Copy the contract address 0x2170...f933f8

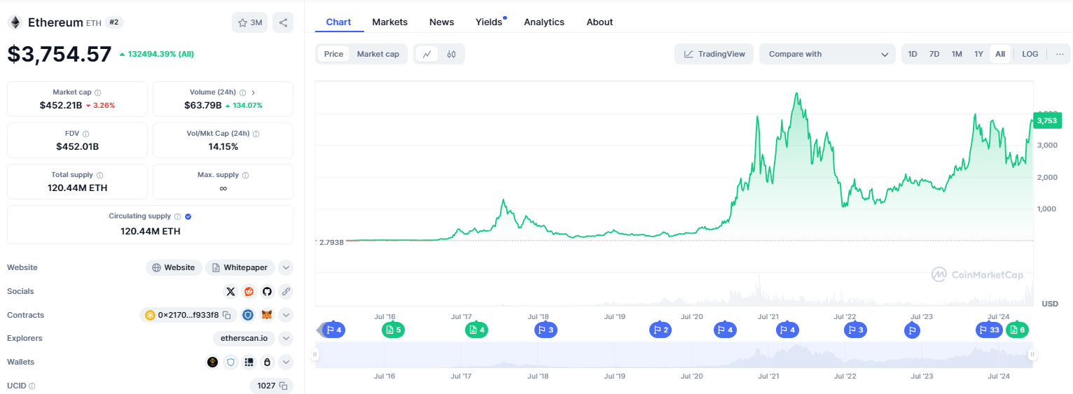point(226,315)
